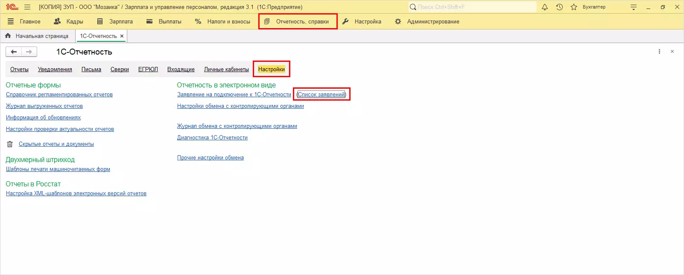Click the Двухмерный штрихкод heading
The width and height of the screenshot is (684, 275).
pyautogui.click(x=40, y=160)
